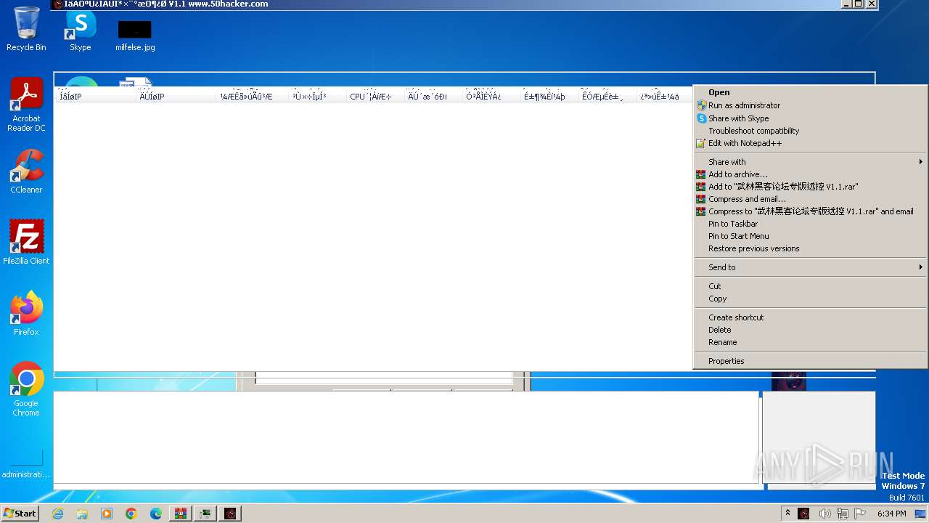Open the Recycle Bin desktop icon
929x523 pixels.
[26, 29]
